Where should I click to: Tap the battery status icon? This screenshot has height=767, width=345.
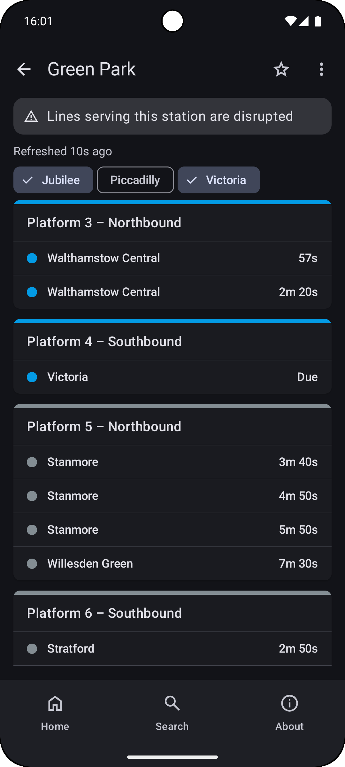(318, 21)
